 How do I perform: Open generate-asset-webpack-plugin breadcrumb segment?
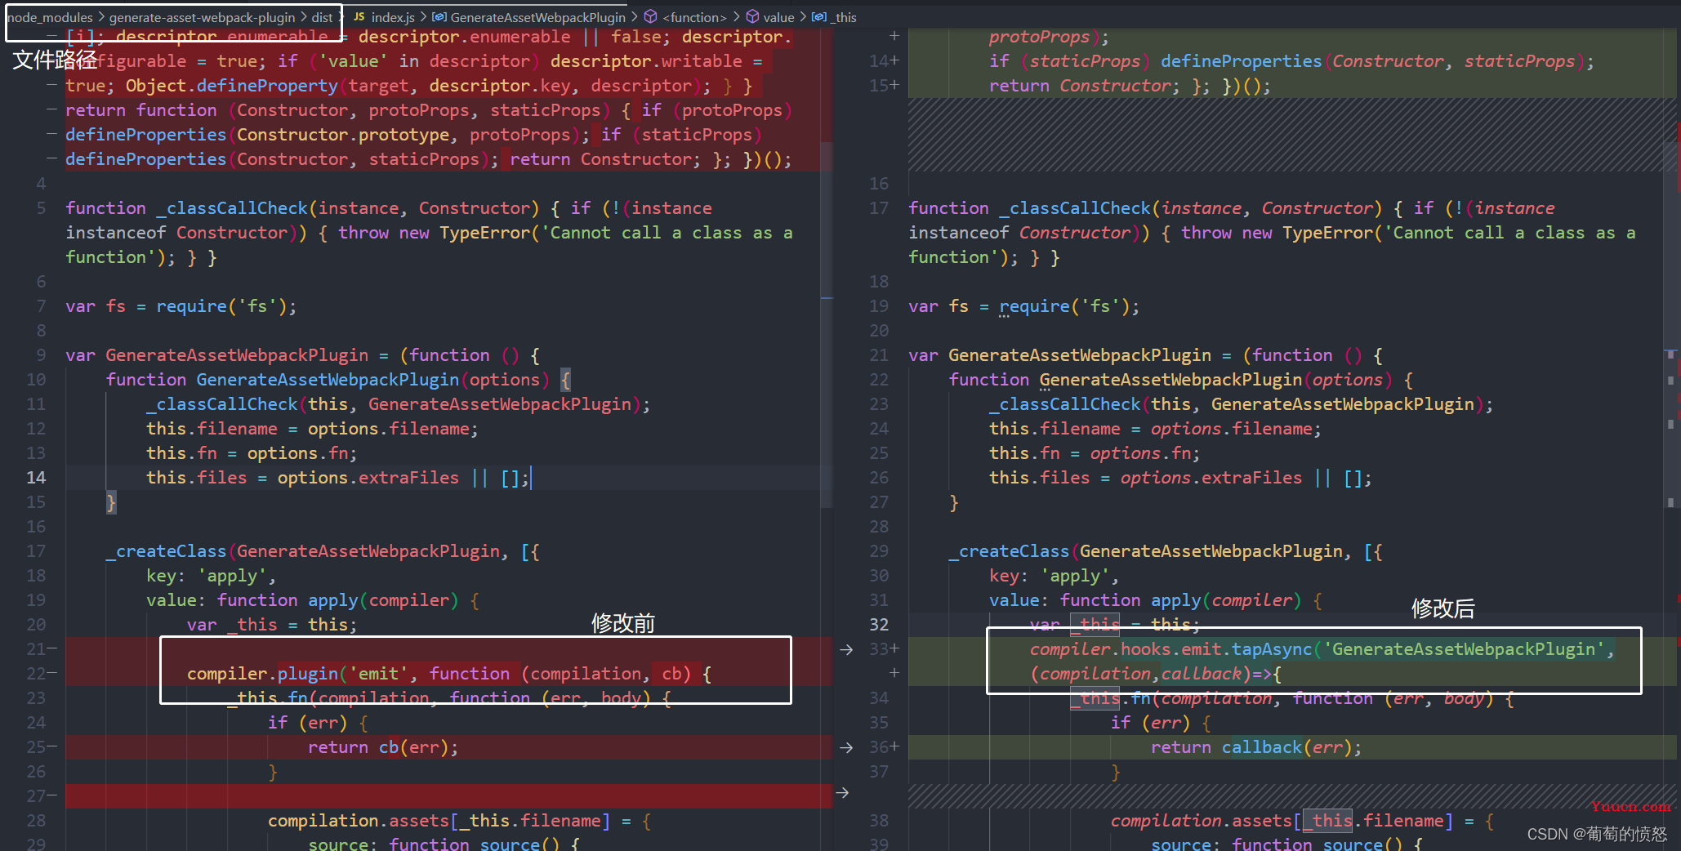[x=202, y=17]
